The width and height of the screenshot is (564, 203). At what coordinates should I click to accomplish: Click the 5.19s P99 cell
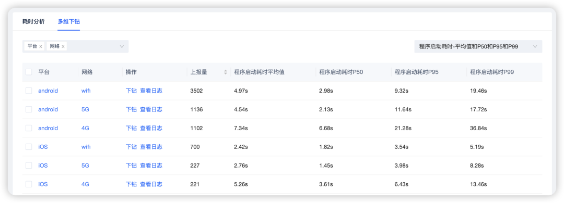477,147
